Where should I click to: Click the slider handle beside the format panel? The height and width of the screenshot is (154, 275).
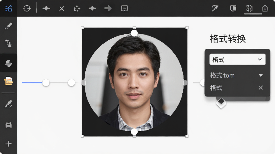point(202,83)
